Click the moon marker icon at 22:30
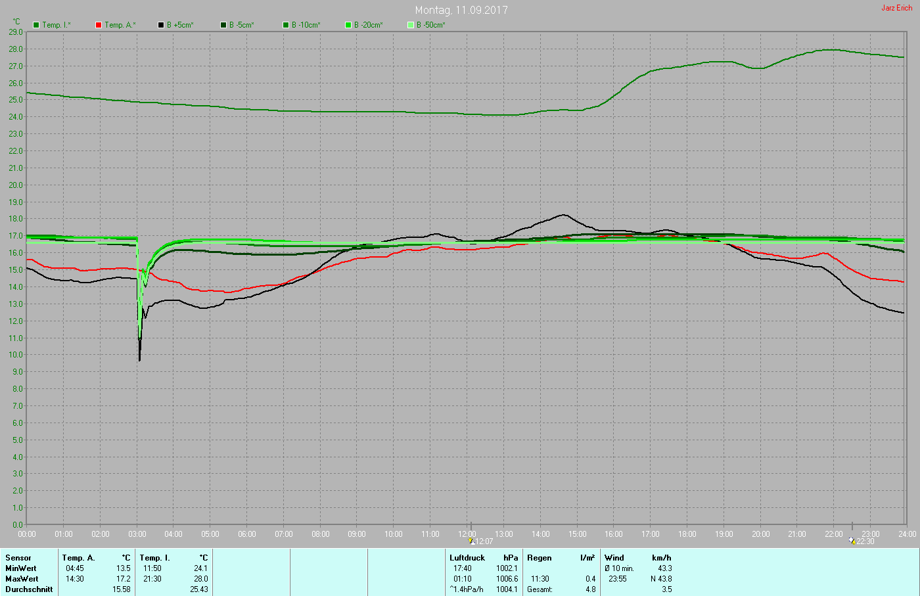 click(x=852, y=541)
